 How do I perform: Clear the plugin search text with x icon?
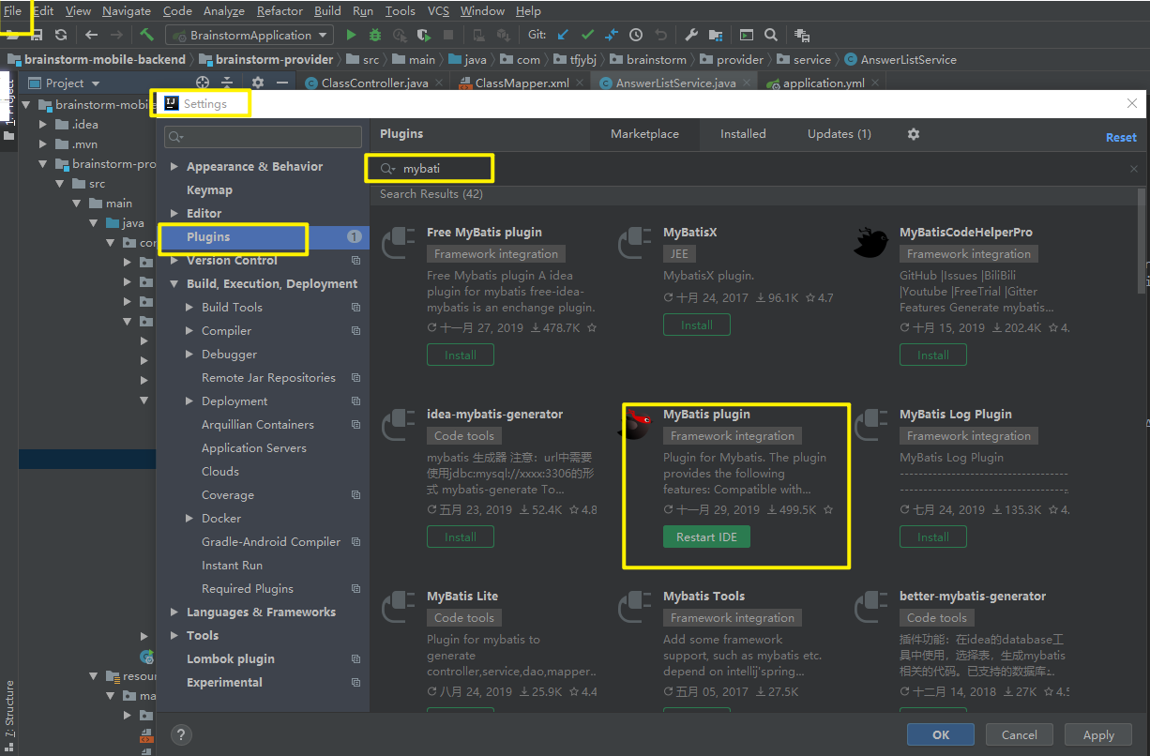point(1134,169)
